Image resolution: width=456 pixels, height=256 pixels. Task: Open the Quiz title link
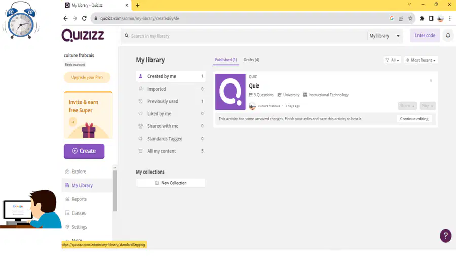pyautogui.click(x=254, y=86)
